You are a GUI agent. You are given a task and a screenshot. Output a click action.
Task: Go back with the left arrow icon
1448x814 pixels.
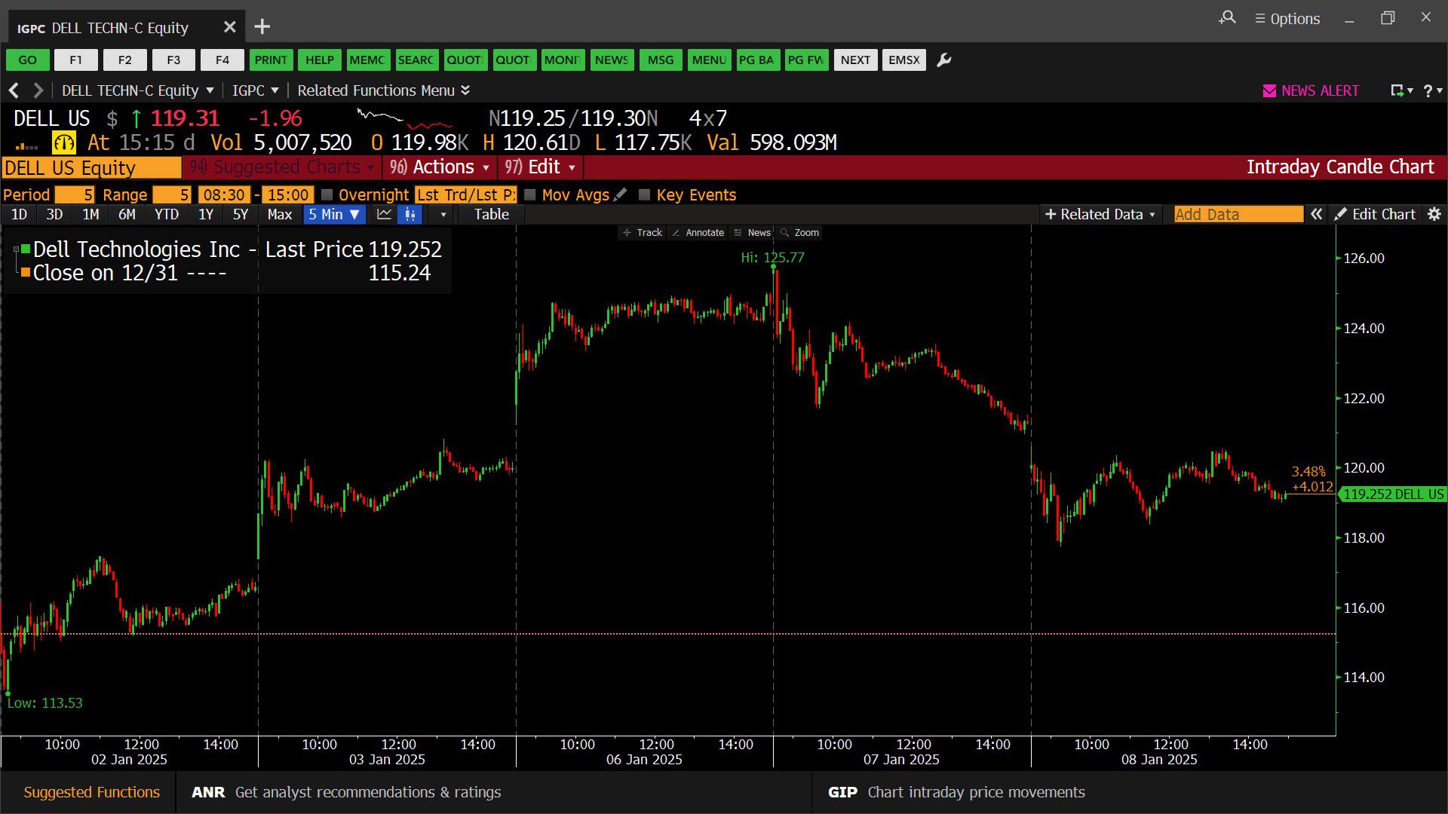click(x=14, y=91)
